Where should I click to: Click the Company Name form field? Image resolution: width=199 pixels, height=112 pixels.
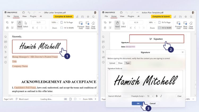20,66
